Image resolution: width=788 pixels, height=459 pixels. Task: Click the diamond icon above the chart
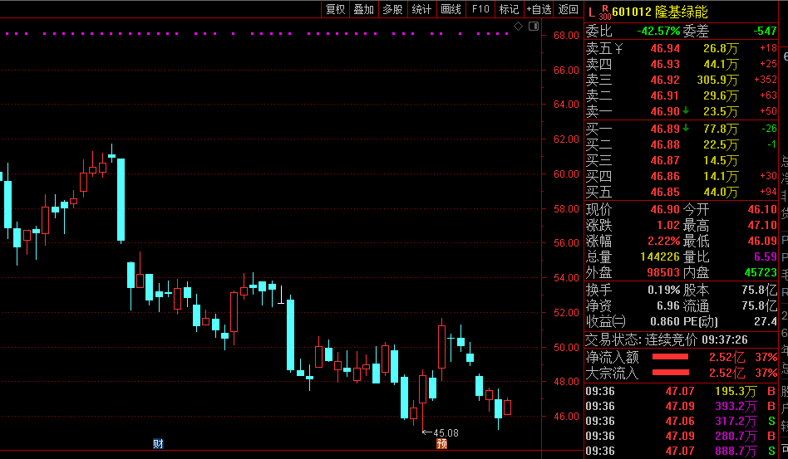click(517, 27)
